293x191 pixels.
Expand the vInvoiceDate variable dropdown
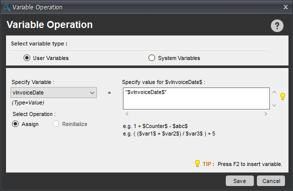pos(92,92)
